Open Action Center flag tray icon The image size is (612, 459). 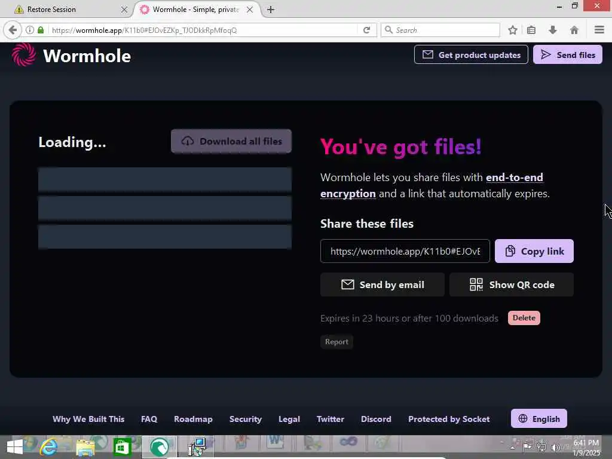pos(527,447)
